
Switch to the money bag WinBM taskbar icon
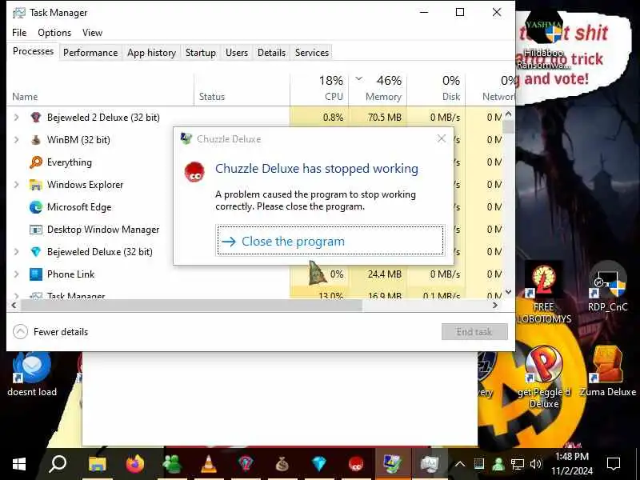pos(282,464)
